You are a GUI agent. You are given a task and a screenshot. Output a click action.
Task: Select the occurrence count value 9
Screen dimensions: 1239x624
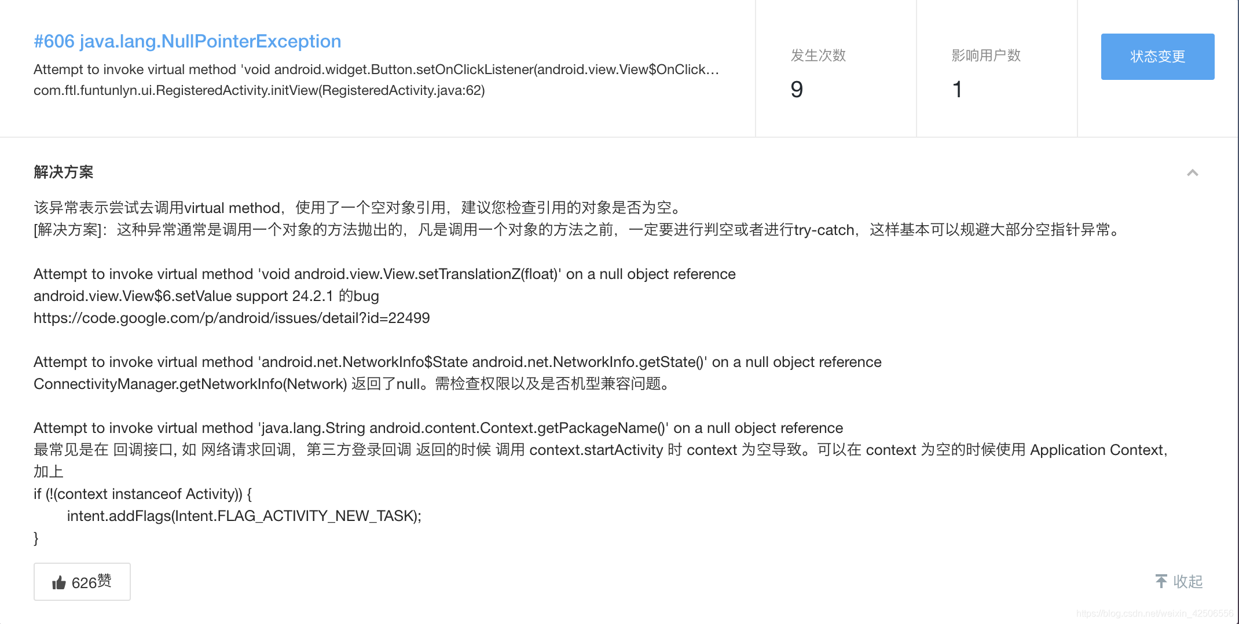click(796, 90)
